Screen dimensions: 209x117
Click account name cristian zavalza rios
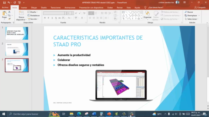click(x=166, y=3)
